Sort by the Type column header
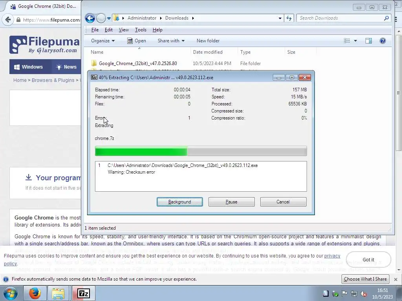The image size is (402, 301). pos(261,52)
